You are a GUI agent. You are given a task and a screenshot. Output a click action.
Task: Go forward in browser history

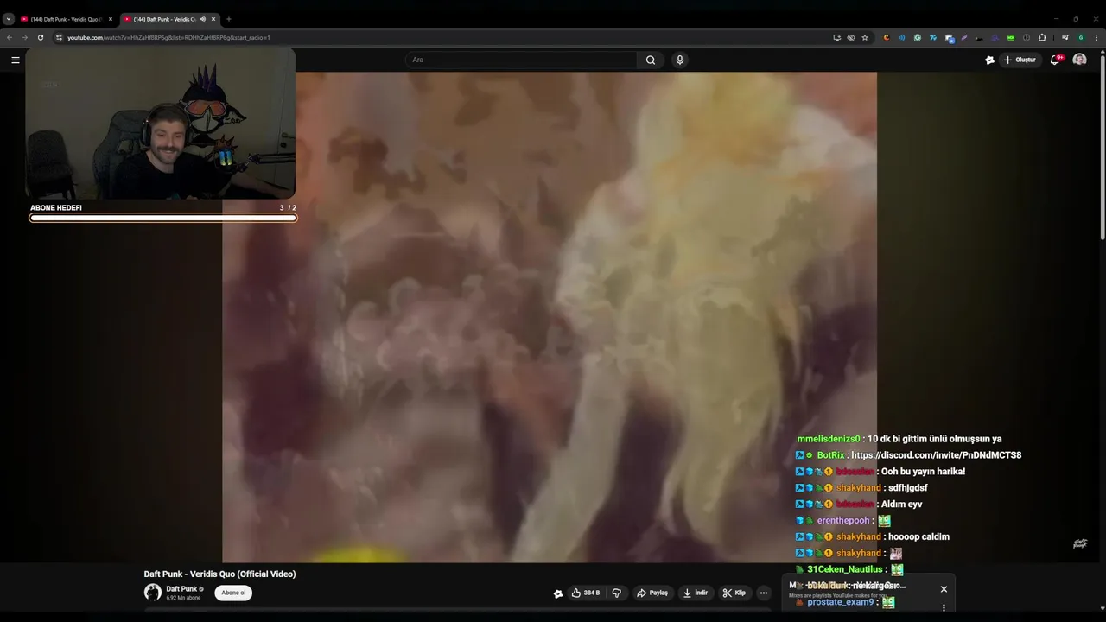(24, 37)
